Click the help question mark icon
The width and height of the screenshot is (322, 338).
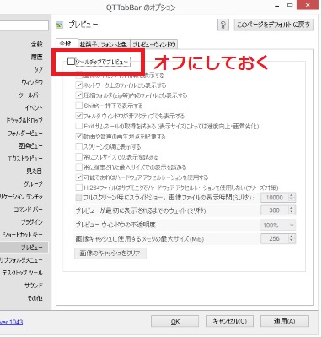click(223, 25)
